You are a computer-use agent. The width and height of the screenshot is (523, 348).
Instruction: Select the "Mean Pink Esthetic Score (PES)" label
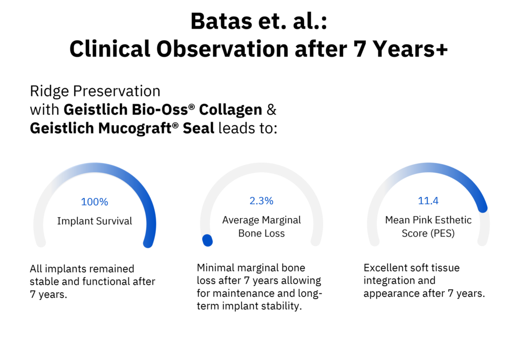coord(428,226)
